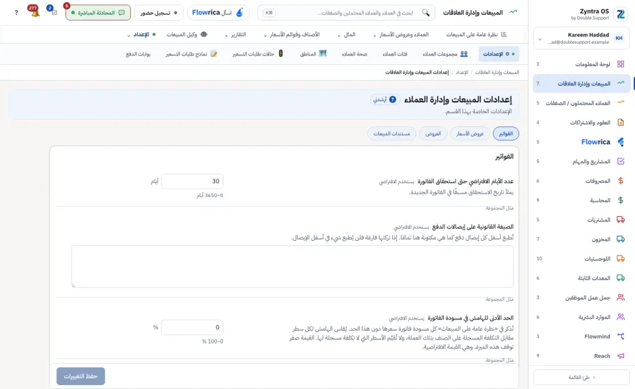Click the Reach megaphone icon

(620, 356)
